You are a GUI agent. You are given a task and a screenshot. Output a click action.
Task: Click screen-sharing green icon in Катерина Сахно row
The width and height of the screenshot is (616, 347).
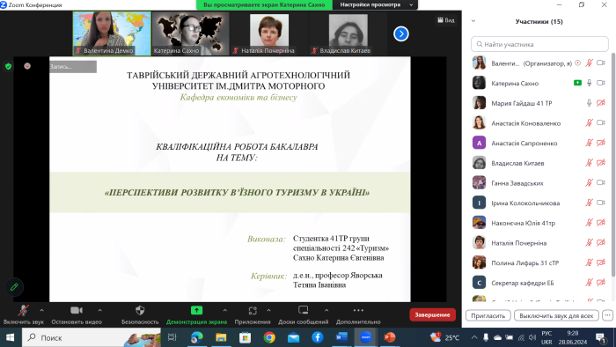[x=577, y=83]
